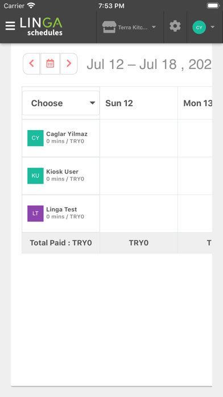Expand the account menu arrow
223x397 pixels.
click(x=212, y=27)
